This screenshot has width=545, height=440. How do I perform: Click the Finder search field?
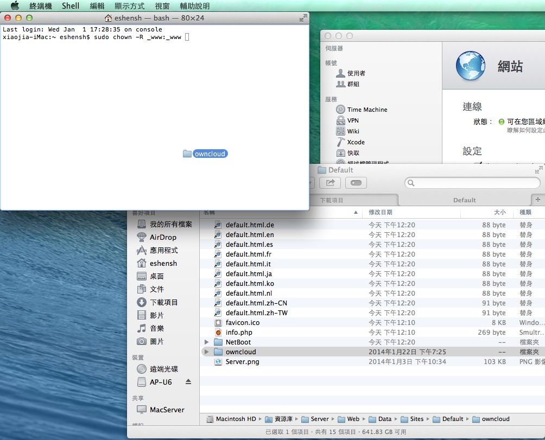point(472,183)
